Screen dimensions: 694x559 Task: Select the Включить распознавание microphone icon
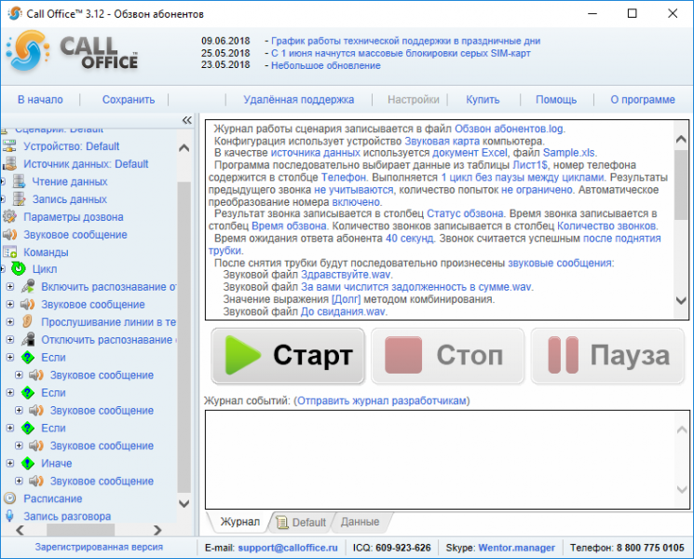point(28,286)
